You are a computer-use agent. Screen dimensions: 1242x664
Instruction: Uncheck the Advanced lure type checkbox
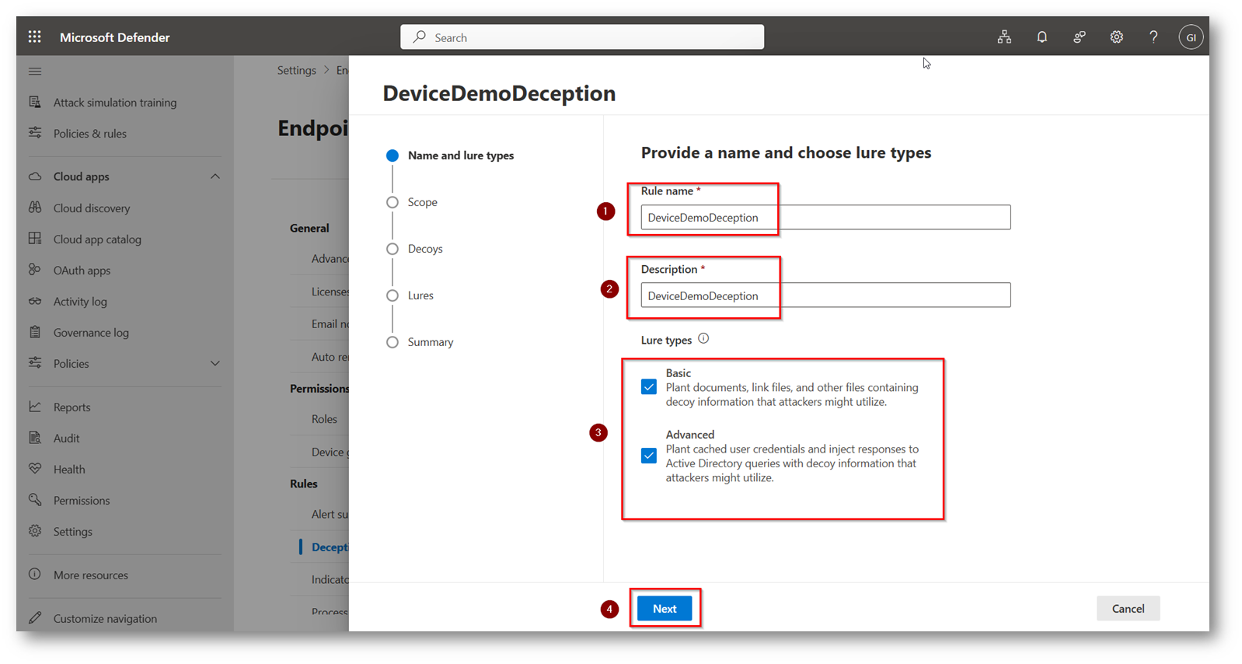pos(649,456)
